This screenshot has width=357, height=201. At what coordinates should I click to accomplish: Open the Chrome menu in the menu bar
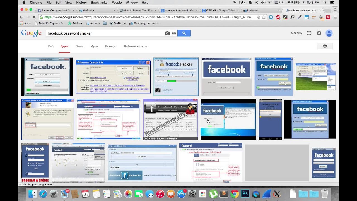click(x=36, y=3)
